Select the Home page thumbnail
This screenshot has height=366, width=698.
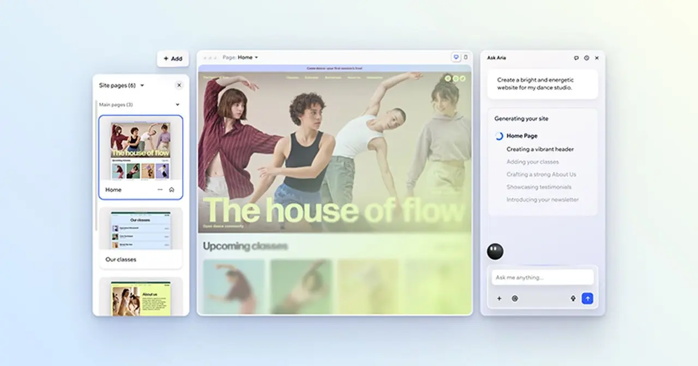click(x=141, y=151)
